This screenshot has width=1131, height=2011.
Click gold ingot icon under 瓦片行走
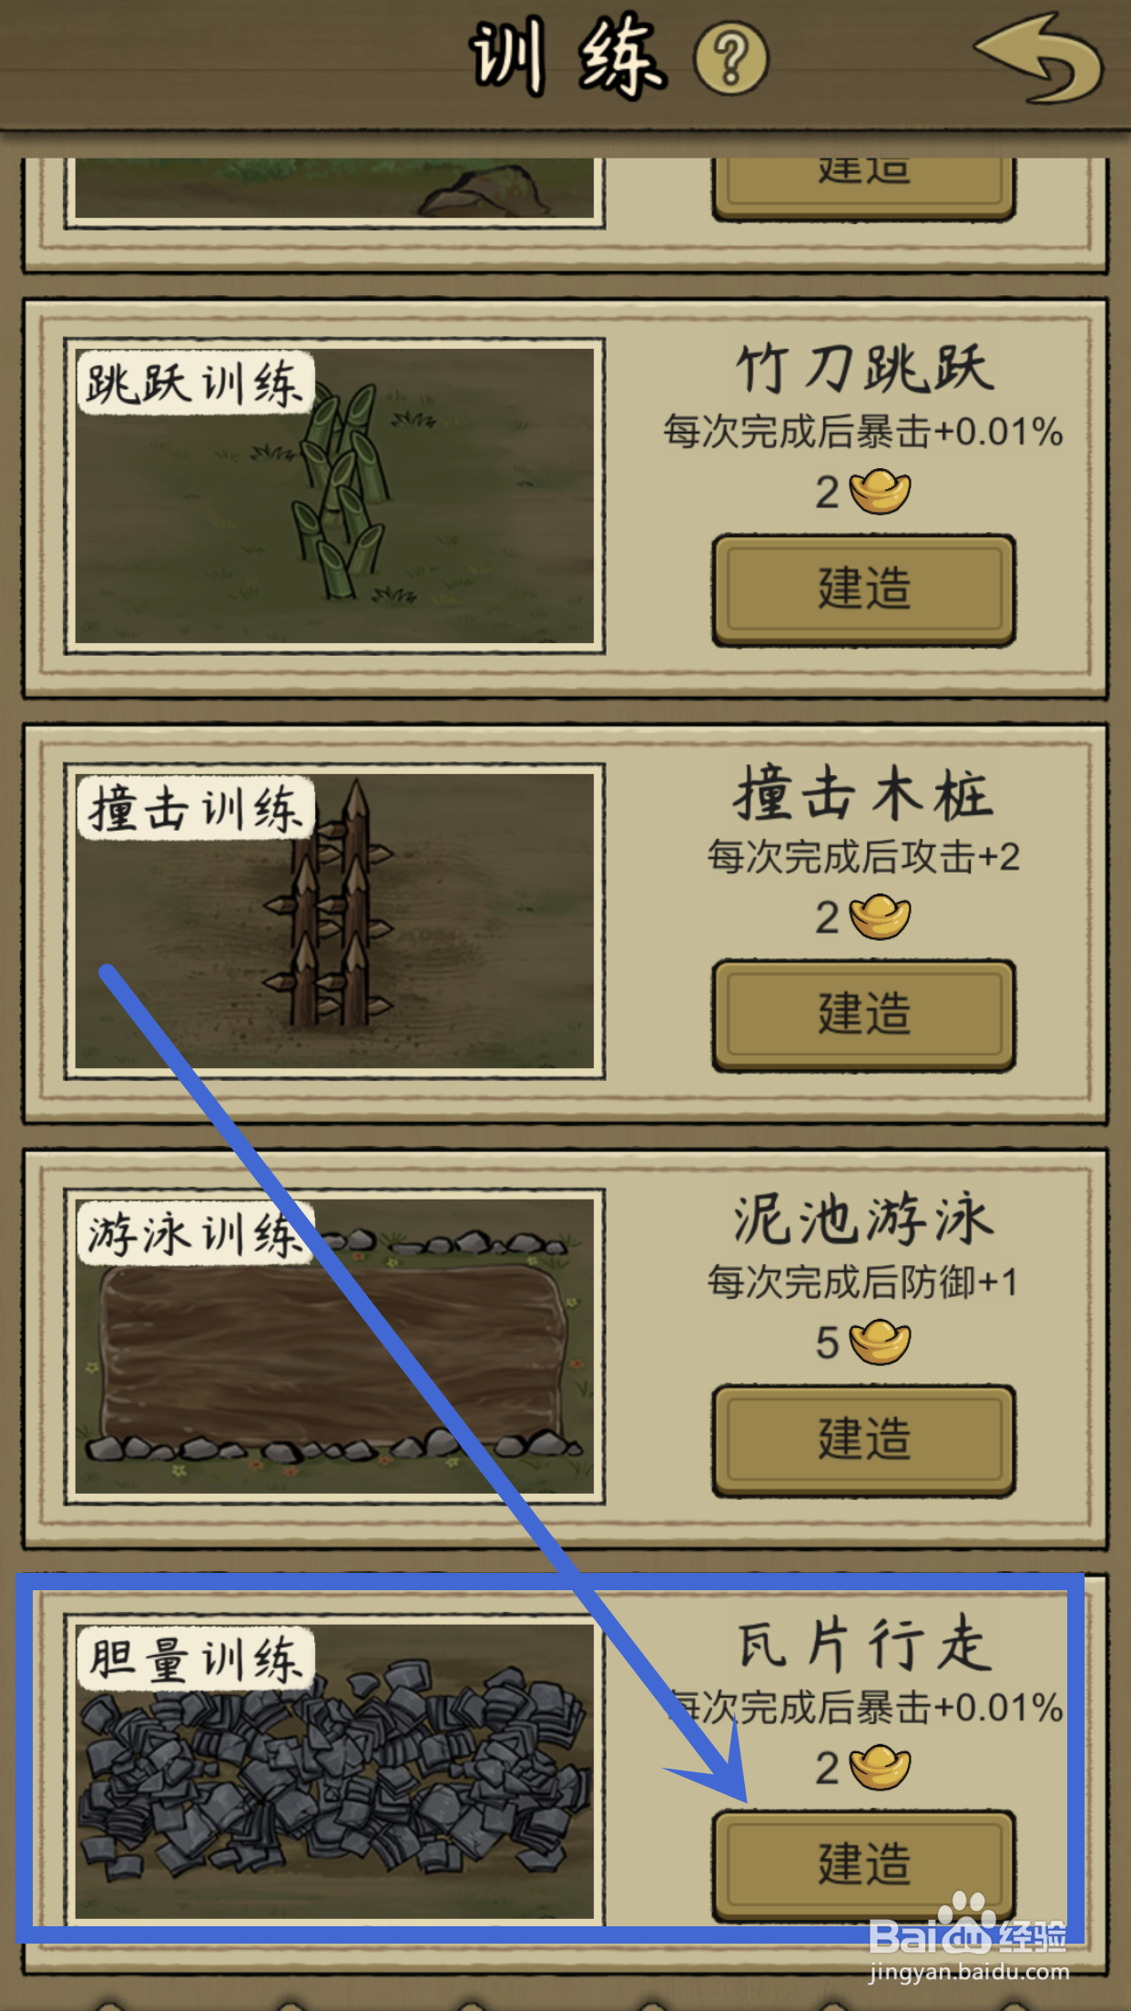tap(880, 1768)
